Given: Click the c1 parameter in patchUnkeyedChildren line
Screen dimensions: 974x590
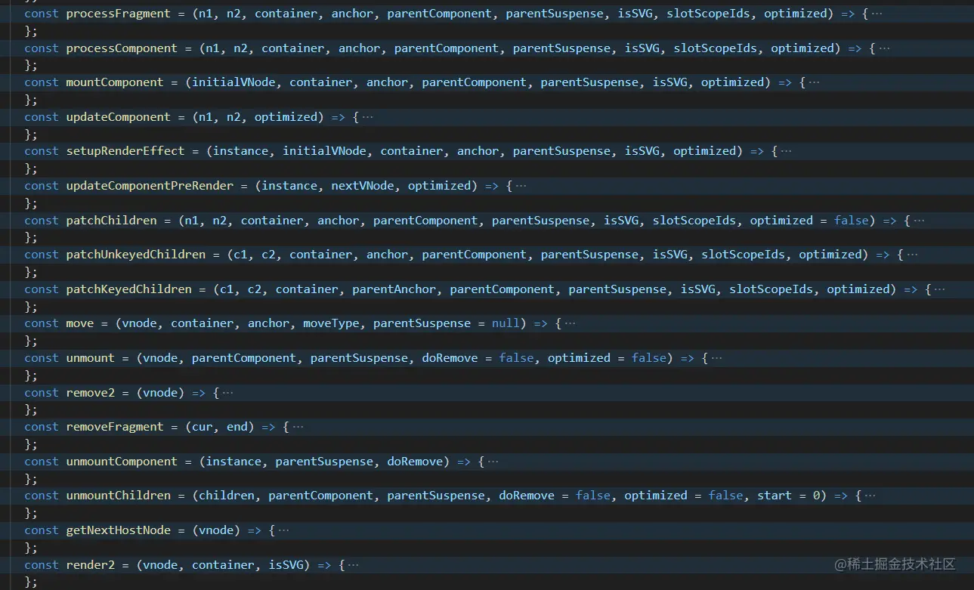Looking at the screenshot, I should coord(240,255).
